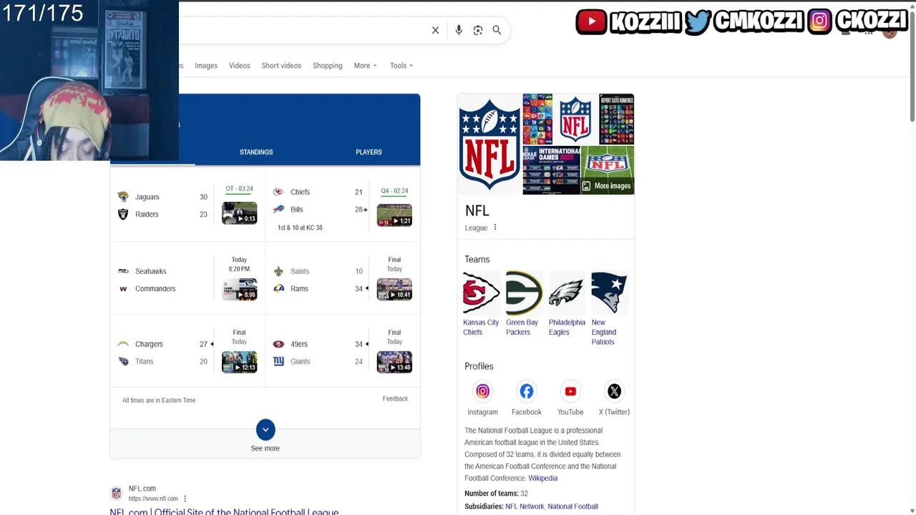
Task: Open the three-dot menu beside League
Action: pos(495,227)
